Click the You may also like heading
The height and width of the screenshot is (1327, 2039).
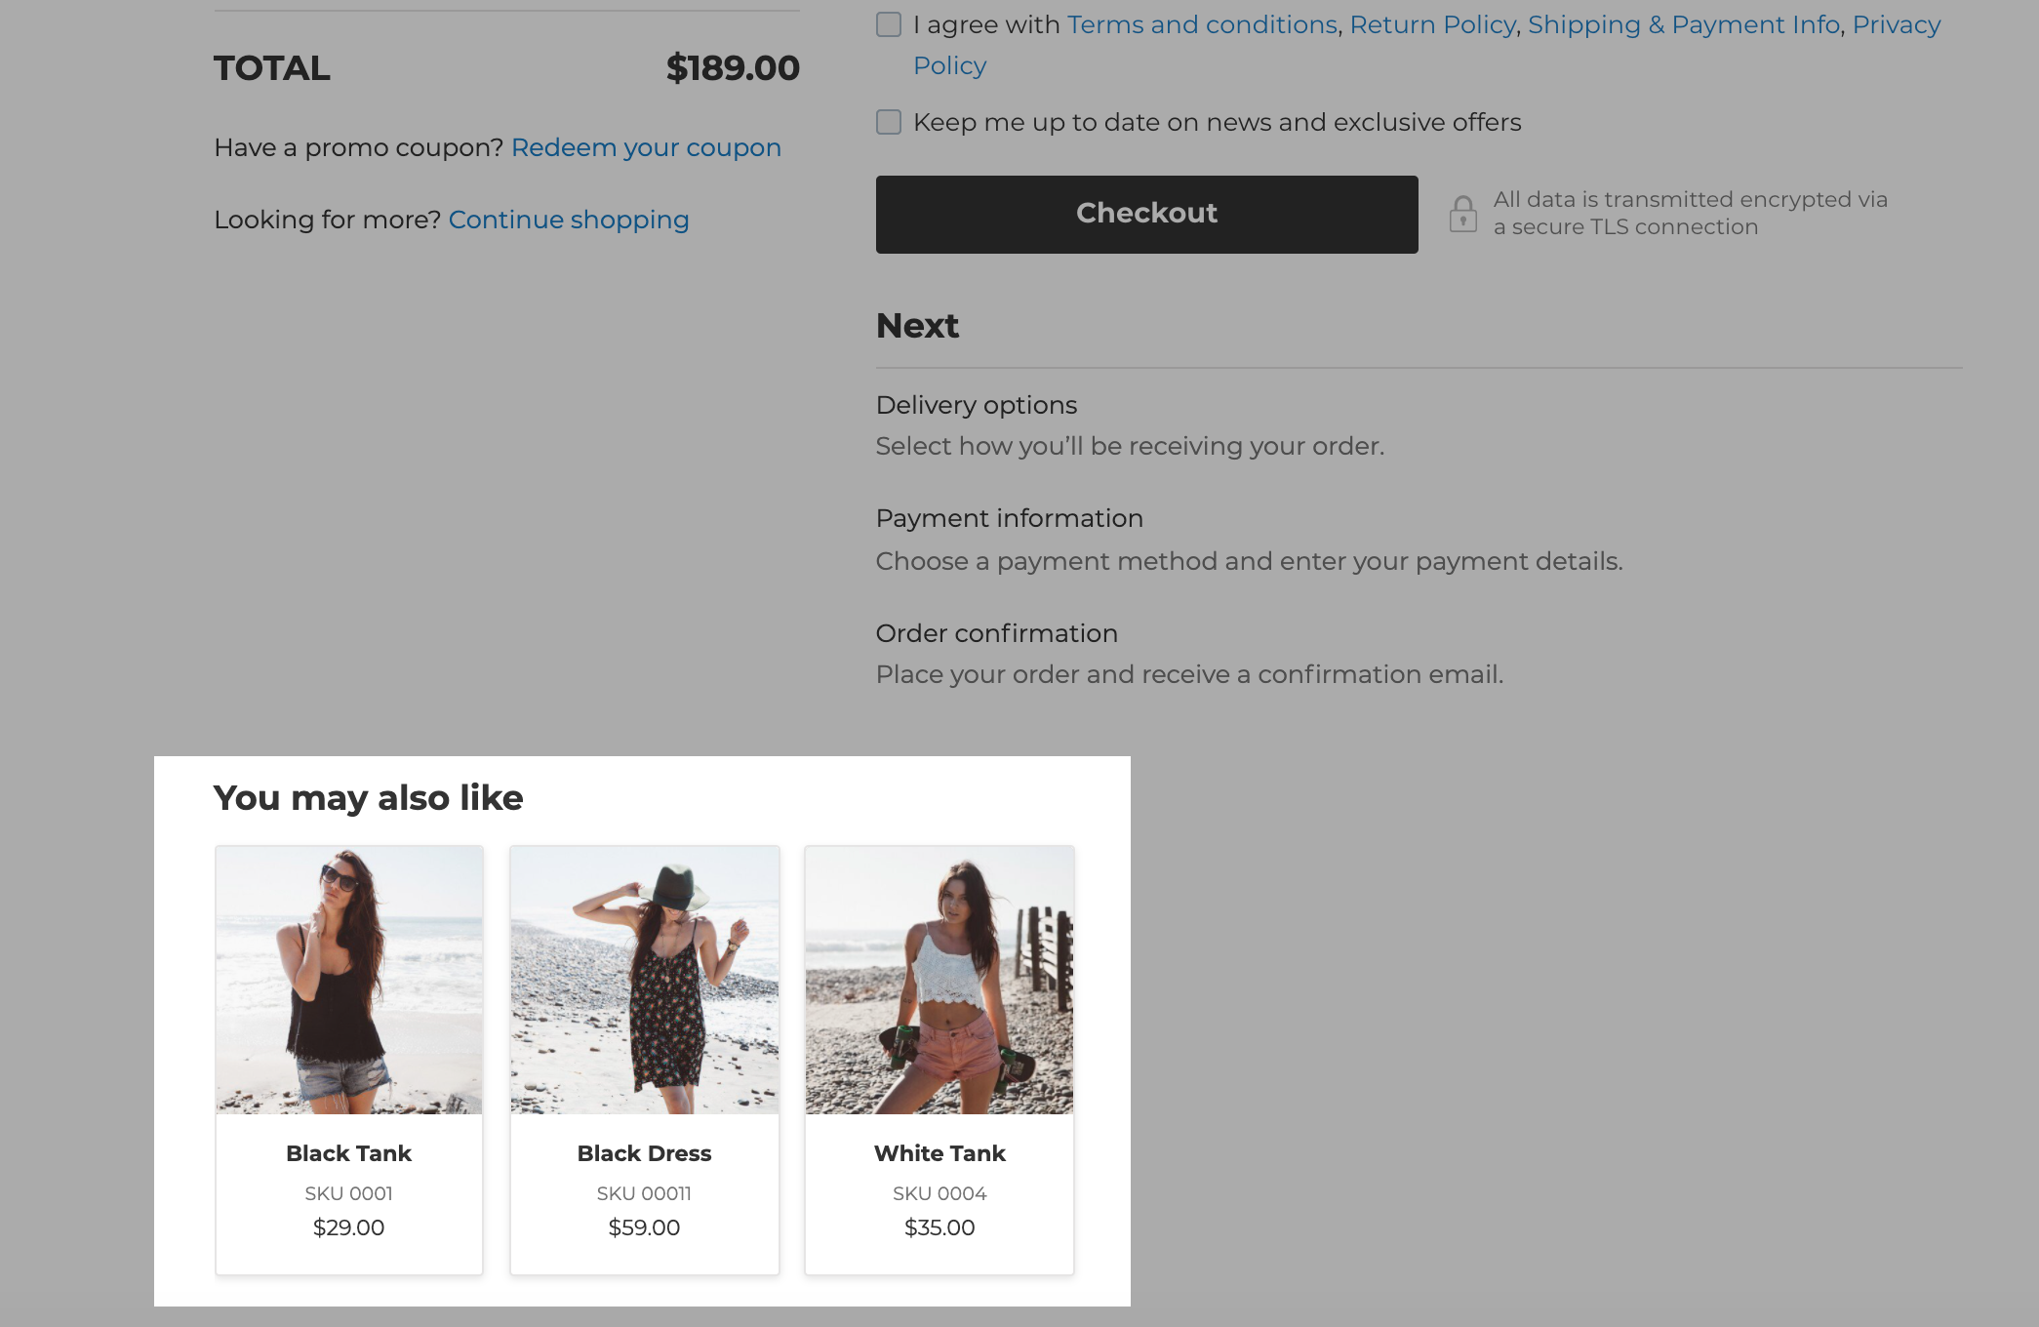pyautogui.click(x=369, y=797)
